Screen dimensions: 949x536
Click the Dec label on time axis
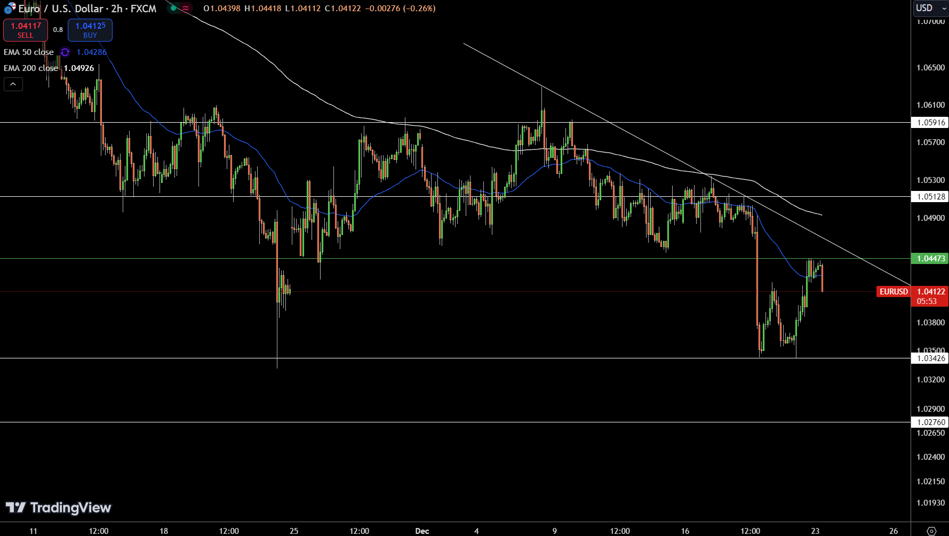coord(422,531)
